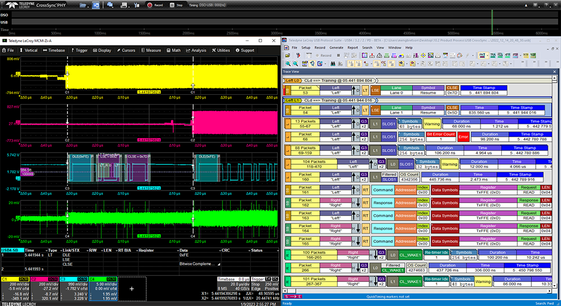Viewport: 561px width, 306px height.
Task: Select the C3 channel descriptor box
Action: pyautogui.click(x=74, y=289)
